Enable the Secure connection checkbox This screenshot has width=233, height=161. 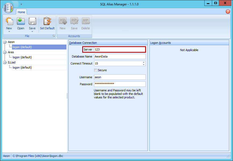[x=96, y=70]
